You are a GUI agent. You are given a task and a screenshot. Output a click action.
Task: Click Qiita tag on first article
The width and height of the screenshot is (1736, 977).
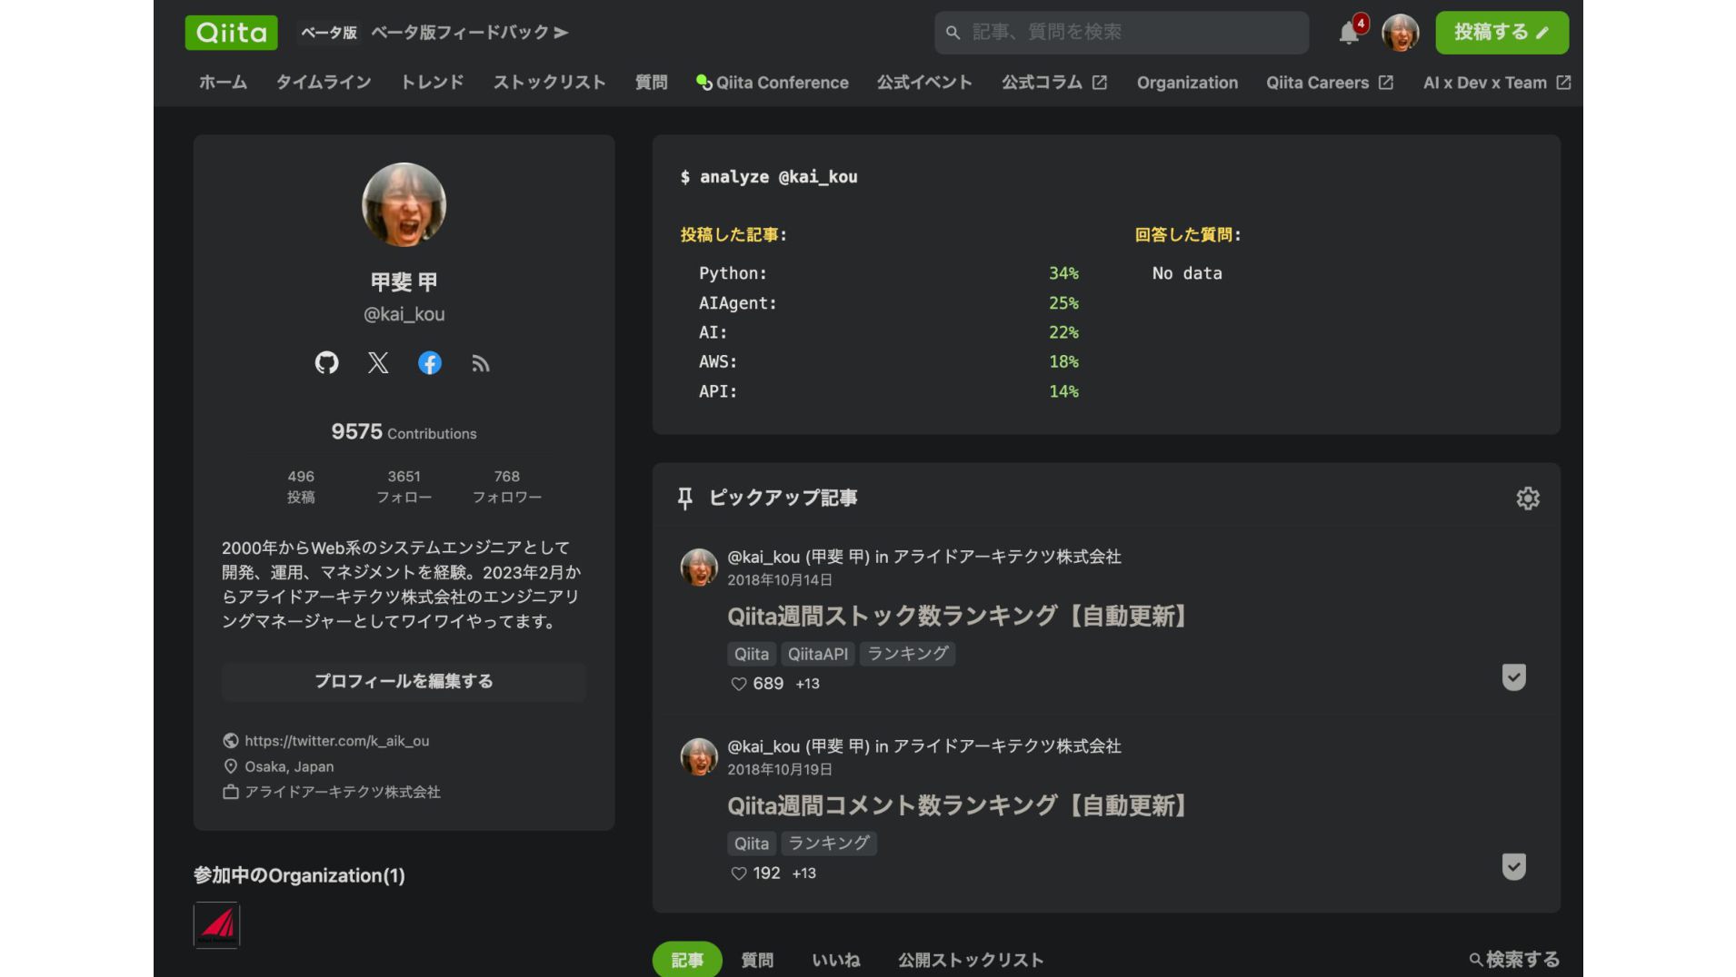[x=751, y=654]
